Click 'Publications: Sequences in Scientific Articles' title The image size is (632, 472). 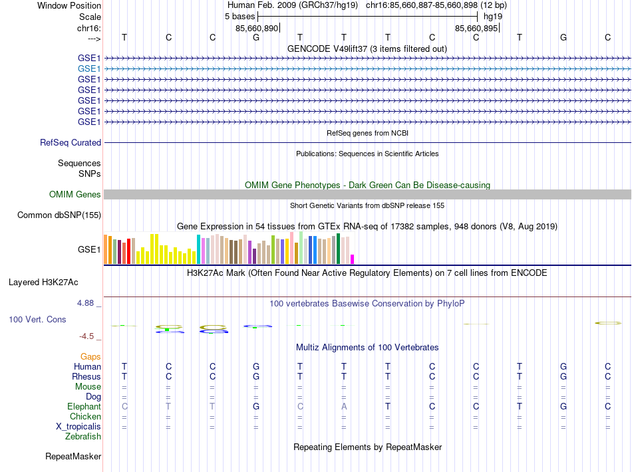(x=367, y=154)
